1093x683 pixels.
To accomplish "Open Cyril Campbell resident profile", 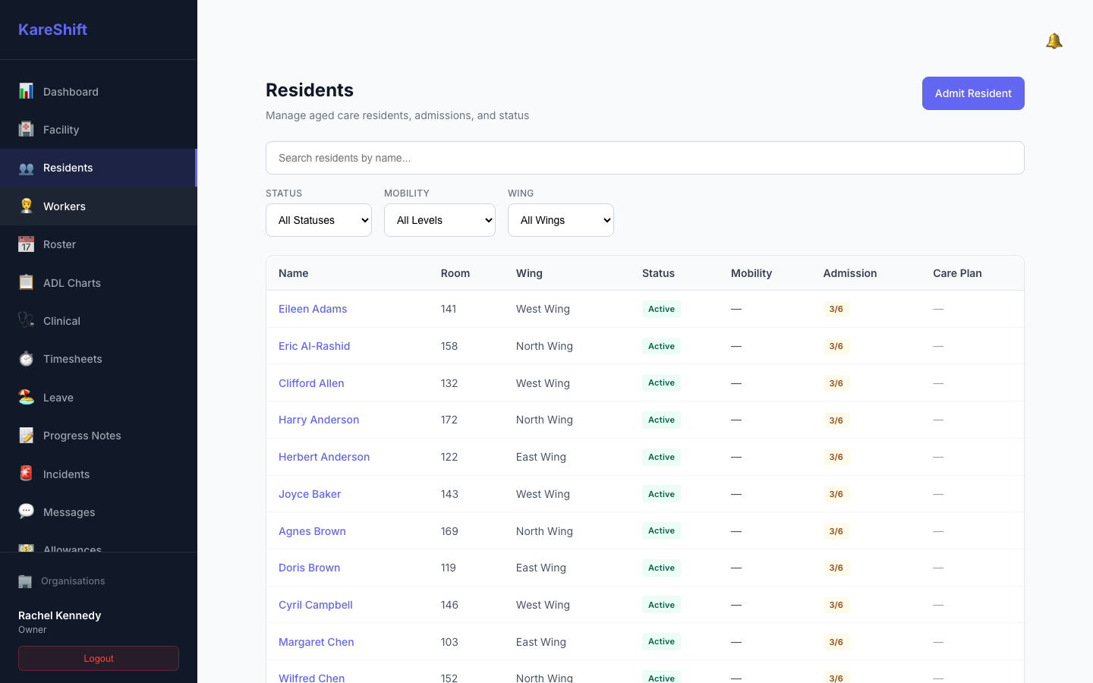I will click(x=316, y=605).
